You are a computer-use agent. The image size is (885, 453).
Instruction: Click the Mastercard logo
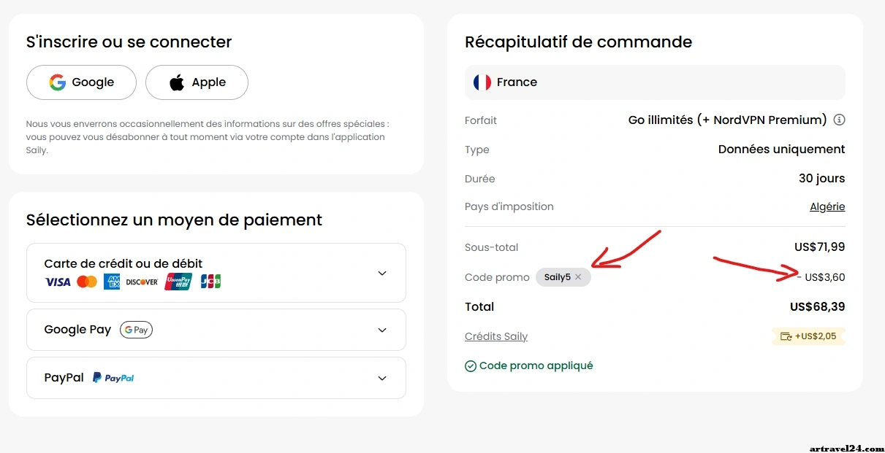(87, 282)
